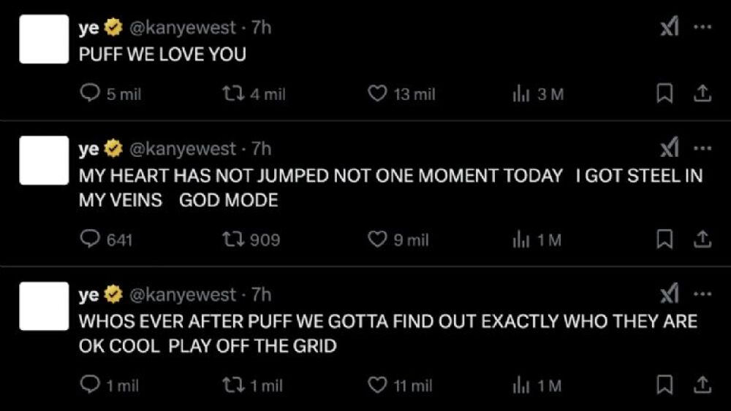This screenshot has width=731, height=411.
Task: Open @kanyewest handle on the first tweet
Action: pos(183,28)
